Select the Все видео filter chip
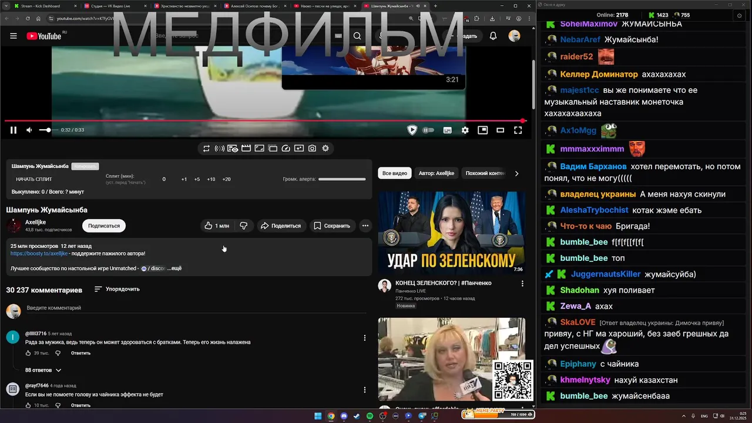 coord(395,173)
